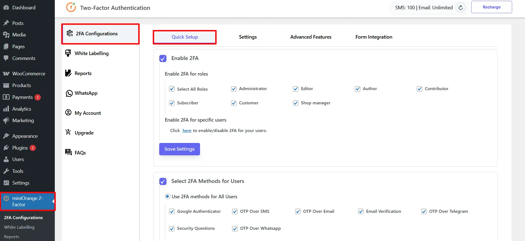Image resolution: width=525 pixels, height=241 pixels.
Task: Open the Quick Setup tab
Action: [185, 37]
